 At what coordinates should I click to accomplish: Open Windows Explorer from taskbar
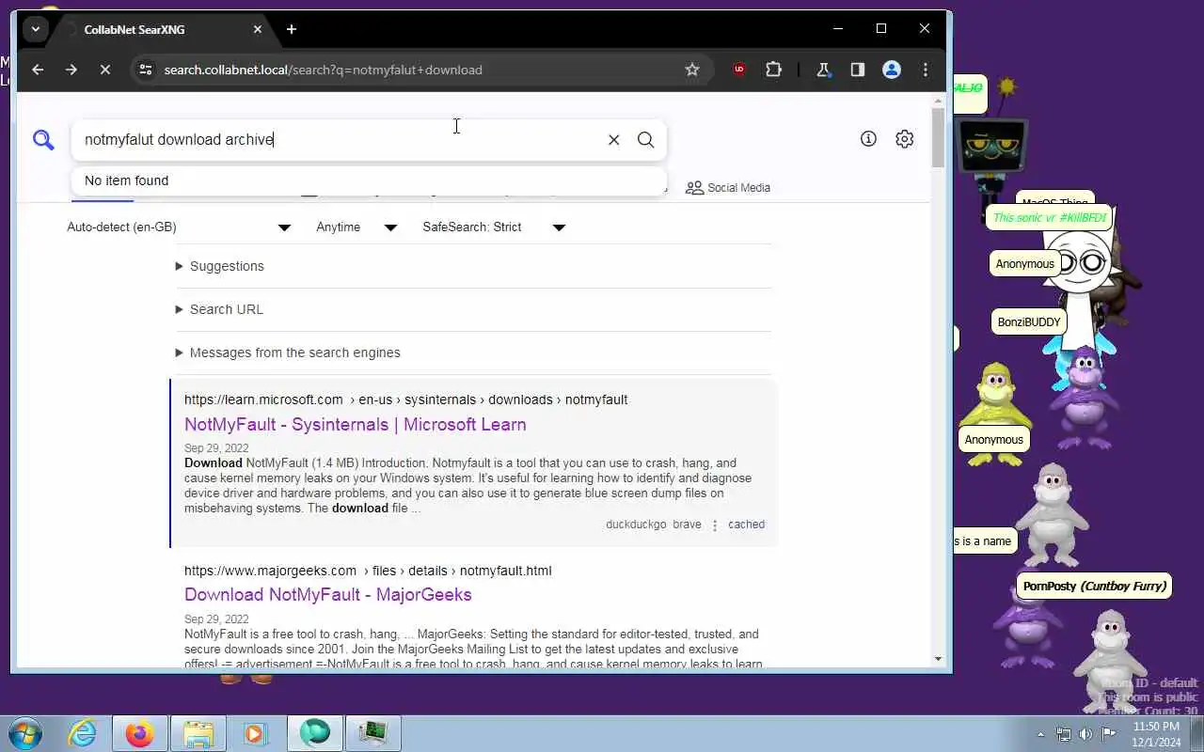[x=198, y=733]
